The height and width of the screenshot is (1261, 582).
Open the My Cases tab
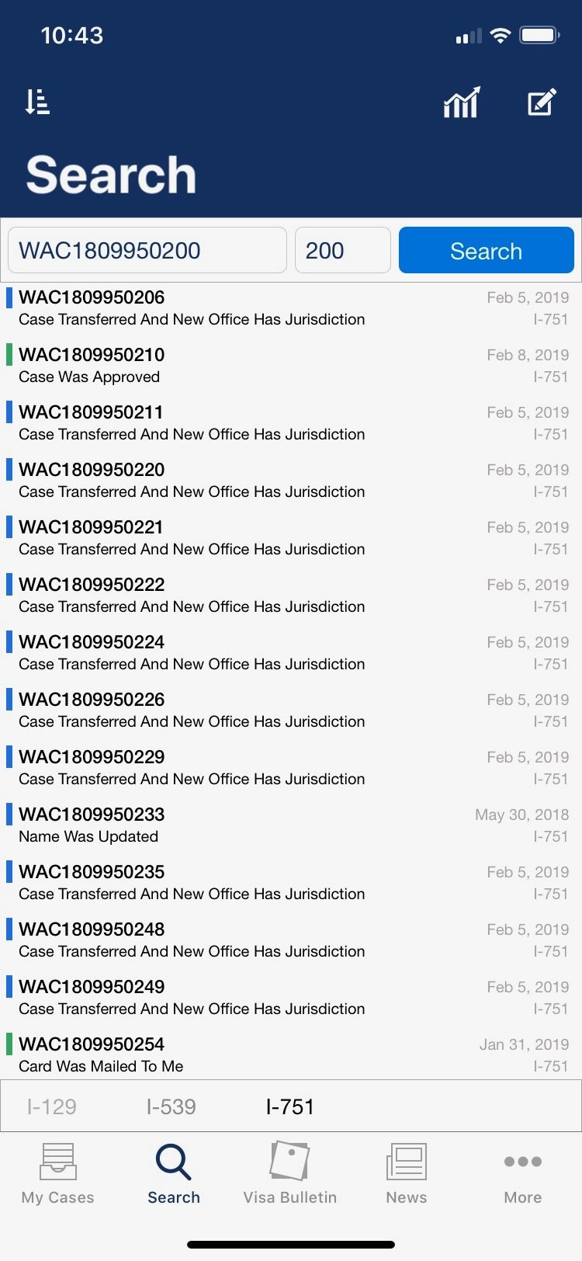tap(58, 1172)
